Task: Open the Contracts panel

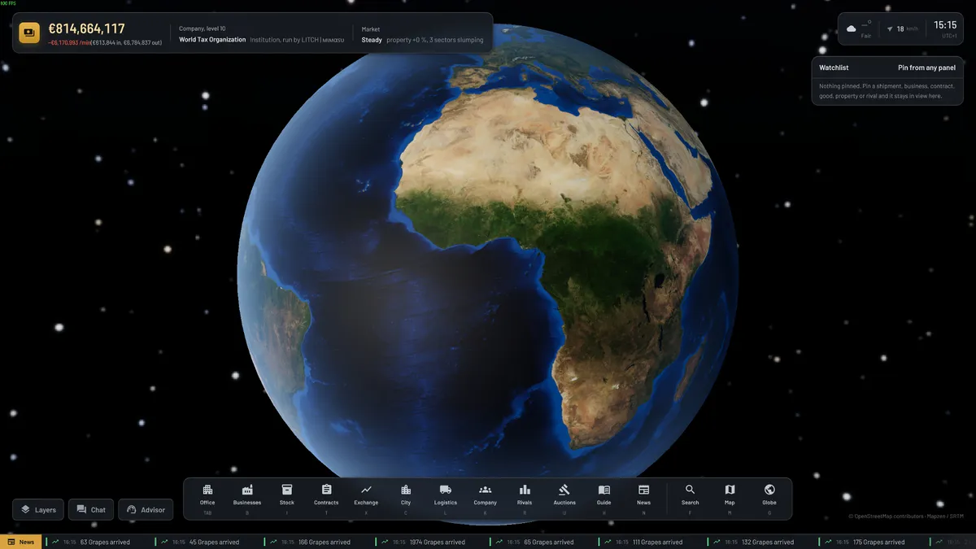Action: [326, 498]
